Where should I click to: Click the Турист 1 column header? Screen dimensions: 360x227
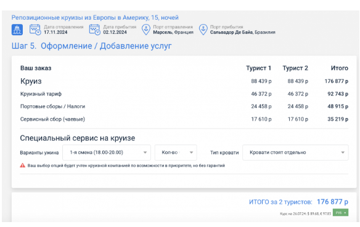[x=258, y=68]
